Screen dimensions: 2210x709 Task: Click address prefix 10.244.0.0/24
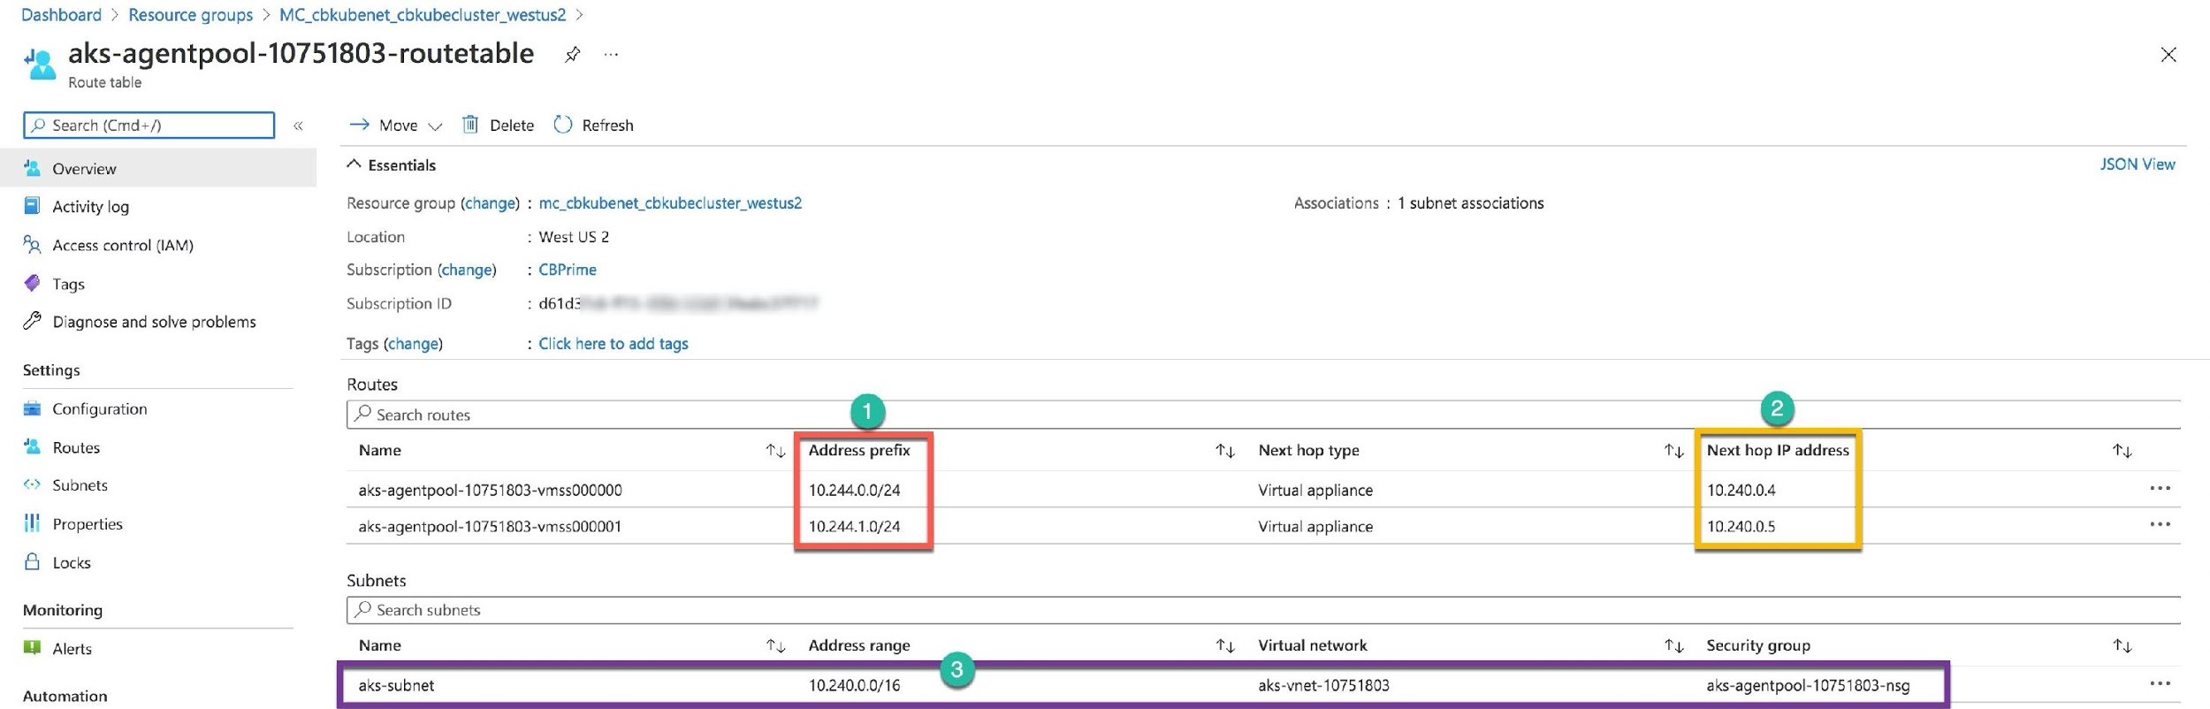coord(854,490)
